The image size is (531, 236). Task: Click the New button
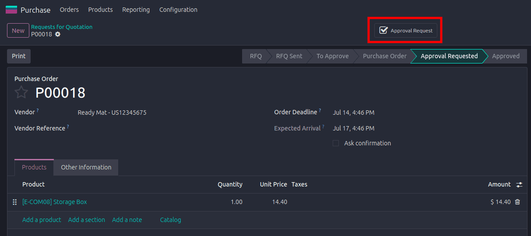18,31
